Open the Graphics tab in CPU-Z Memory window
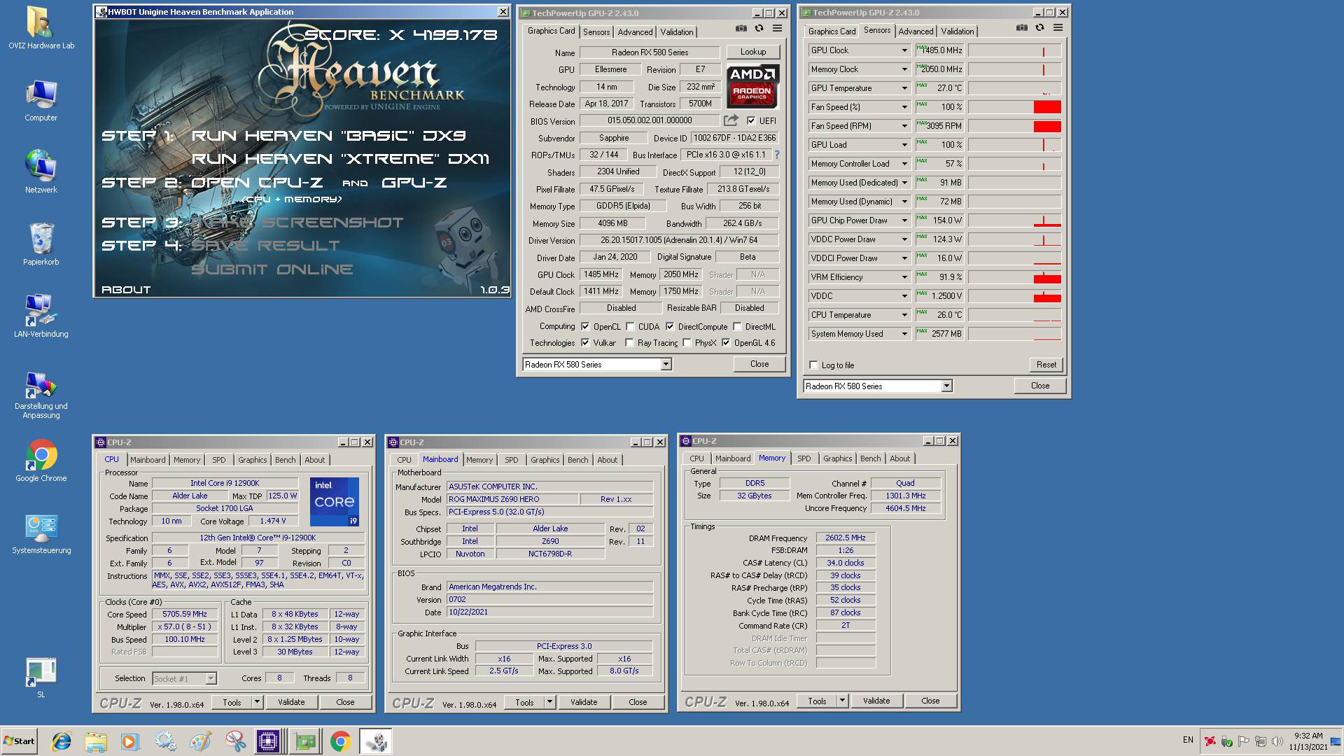The width and height of the screenshot is (1344, 756). click(x=837, y=458)
